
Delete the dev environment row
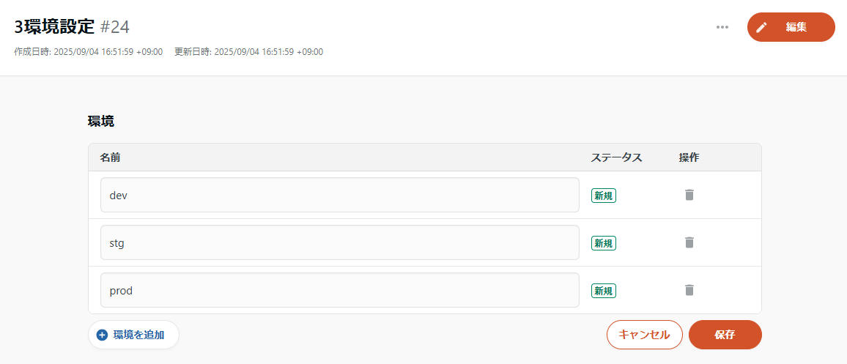689,195
